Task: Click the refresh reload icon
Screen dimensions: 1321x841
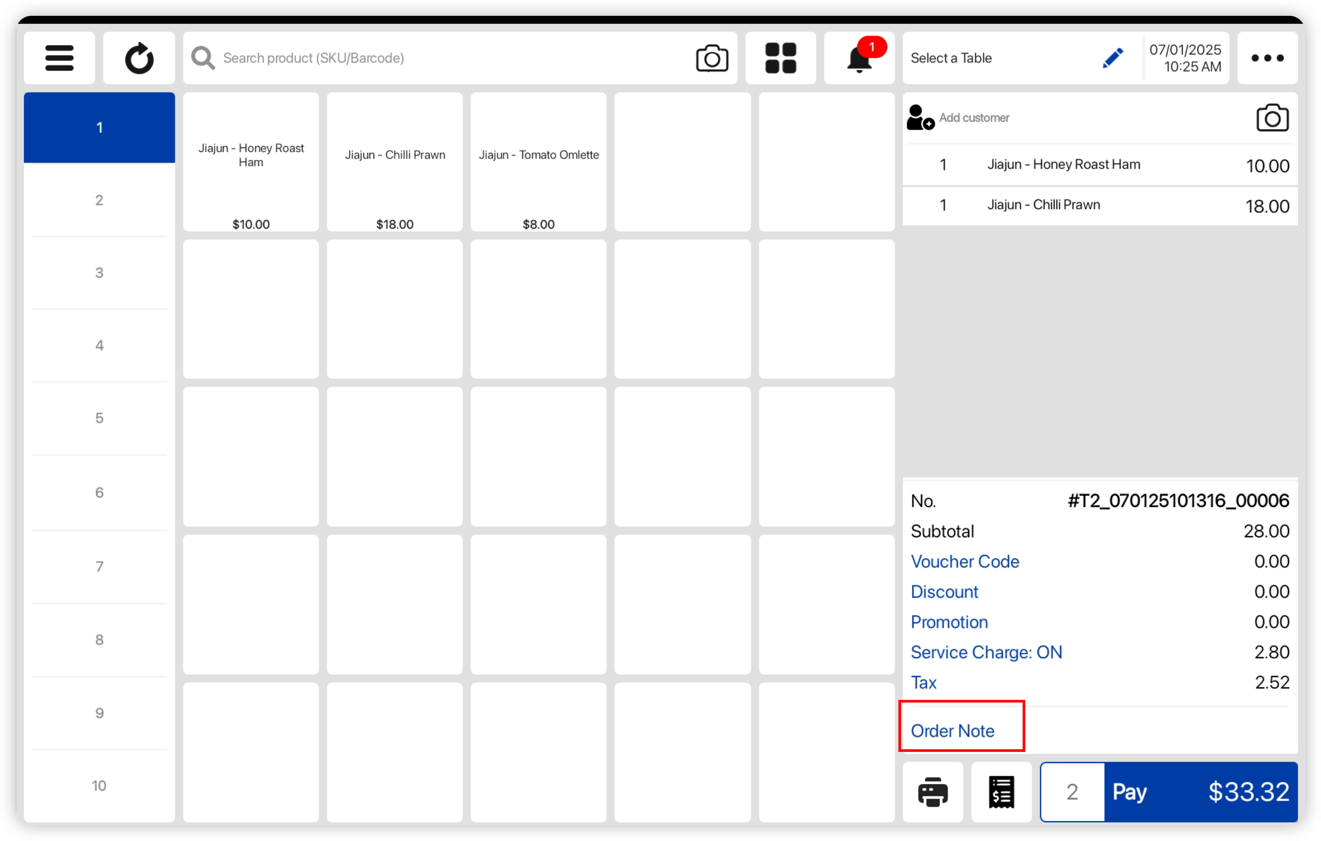Action: tap(139, 58)
